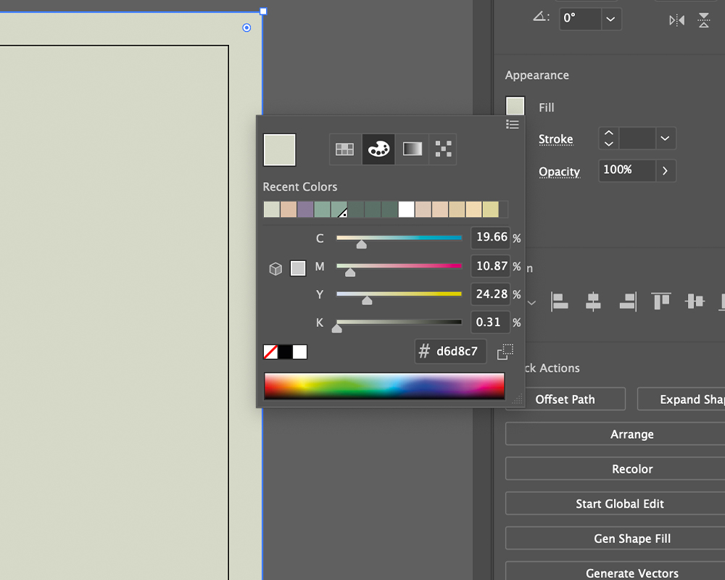Click the Magenta value field 10.87
The height and width of the screenshot is (580, 725).
(491, 266)
